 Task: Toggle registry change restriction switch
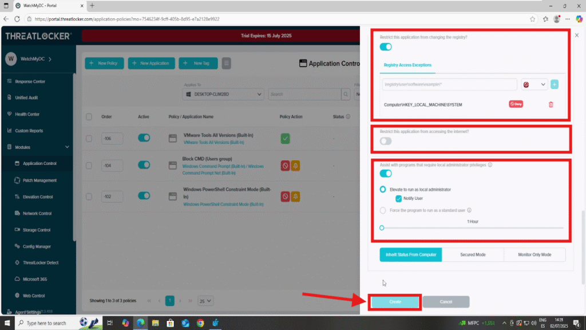(386, 47)
